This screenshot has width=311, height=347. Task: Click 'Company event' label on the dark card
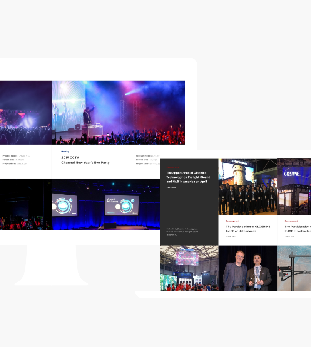point(173,167)
